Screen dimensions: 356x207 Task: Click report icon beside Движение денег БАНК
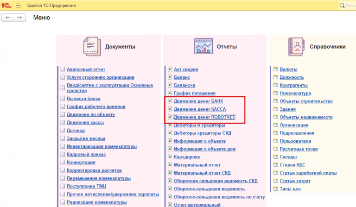tap(170, 101)
